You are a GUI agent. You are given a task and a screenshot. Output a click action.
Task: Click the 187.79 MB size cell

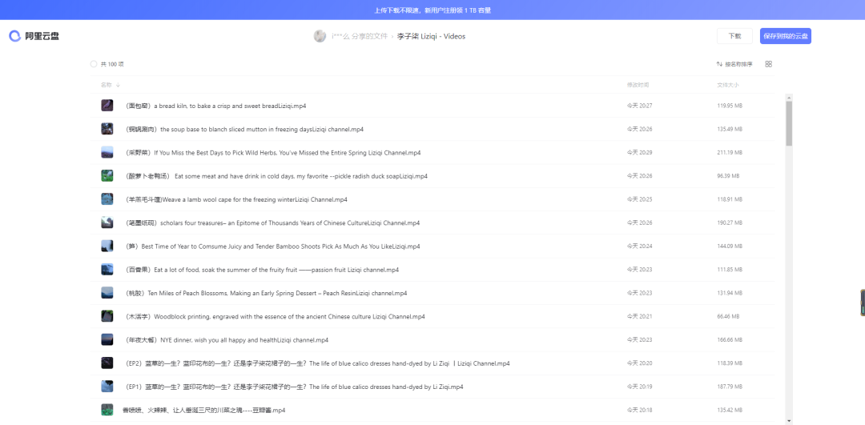tap(730, 387)
